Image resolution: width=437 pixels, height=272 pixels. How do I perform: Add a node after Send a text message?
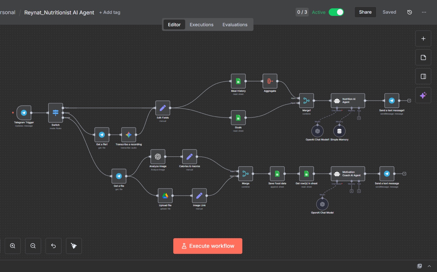404,174
